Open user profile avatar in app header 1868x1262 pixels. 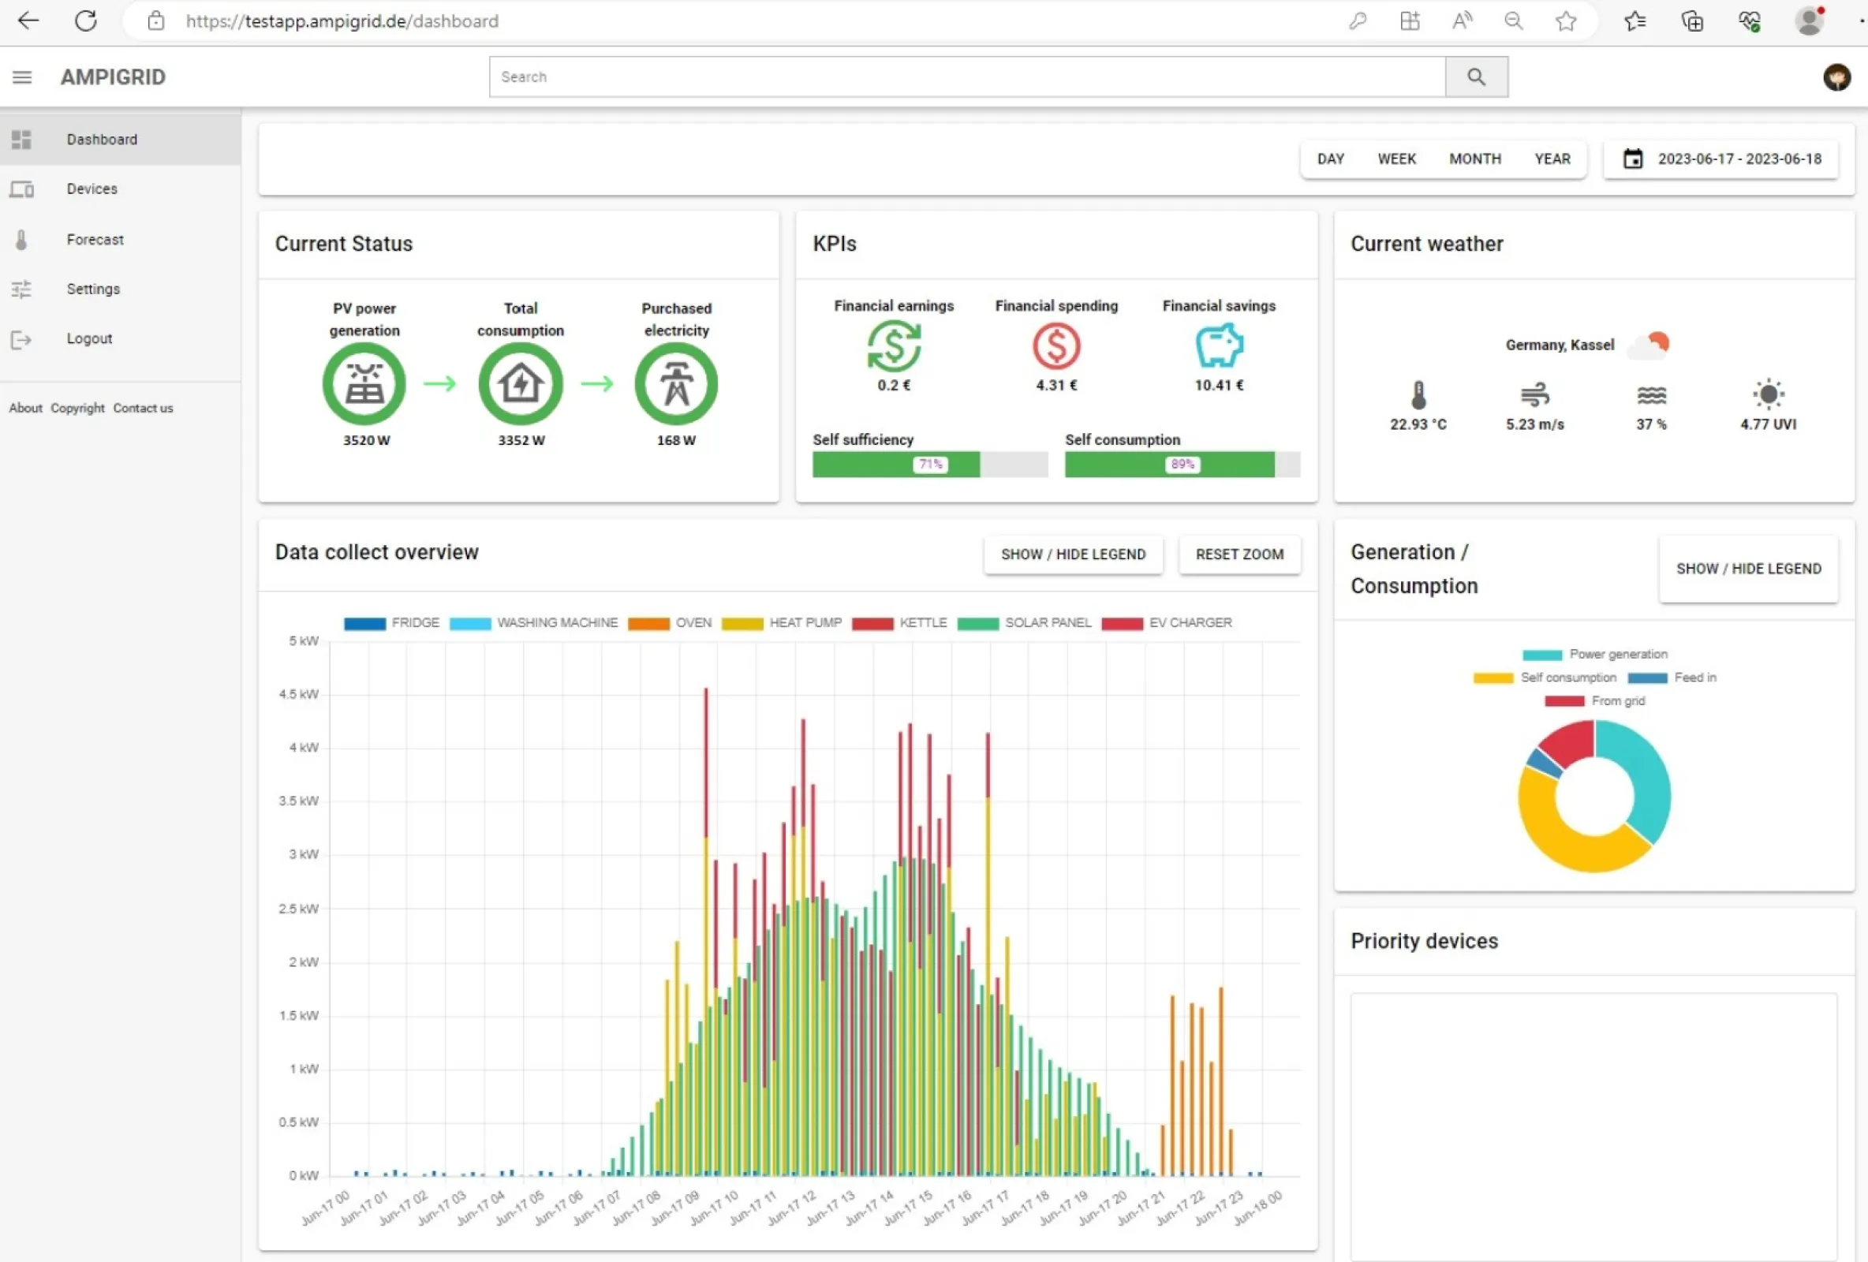pyautogui.click(x=1836, y=77)
